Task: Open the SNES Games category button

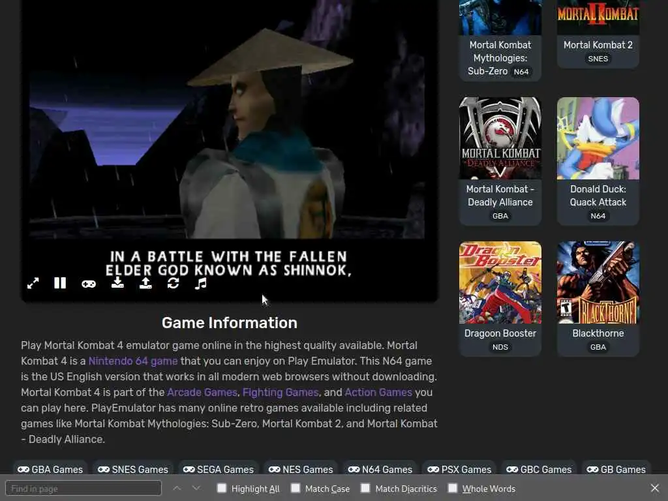Action: pyautogui.click(x=133, y=469)
